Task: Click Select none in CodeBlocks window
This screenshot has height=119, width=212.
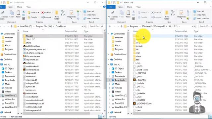Action: click(x=90, y=15)
